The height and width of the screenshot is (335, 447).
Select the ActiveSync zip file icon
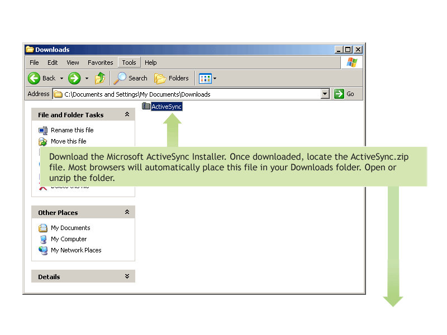click(146, 106)
